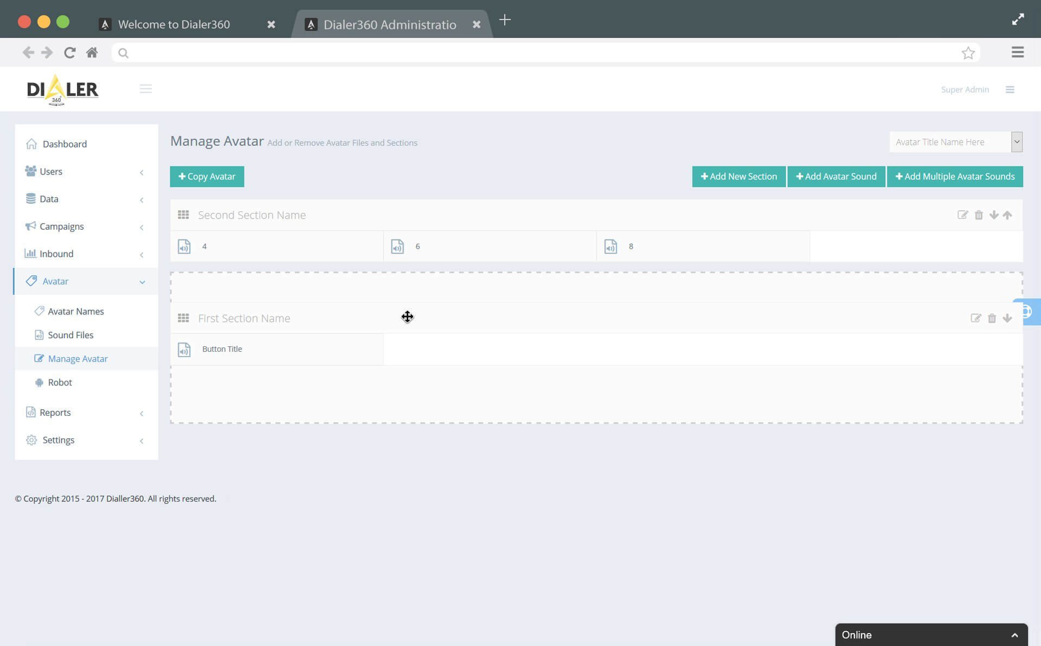This screenshot has height=646, width=1041.
Task: Collapse the Avatar menu chevron
Action: point(142,281)
